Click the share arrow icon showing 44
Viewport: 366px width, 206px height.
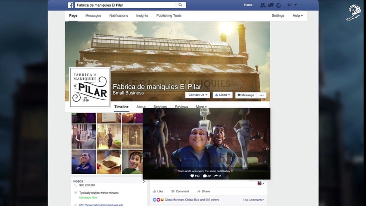click(x=215, y=176)
